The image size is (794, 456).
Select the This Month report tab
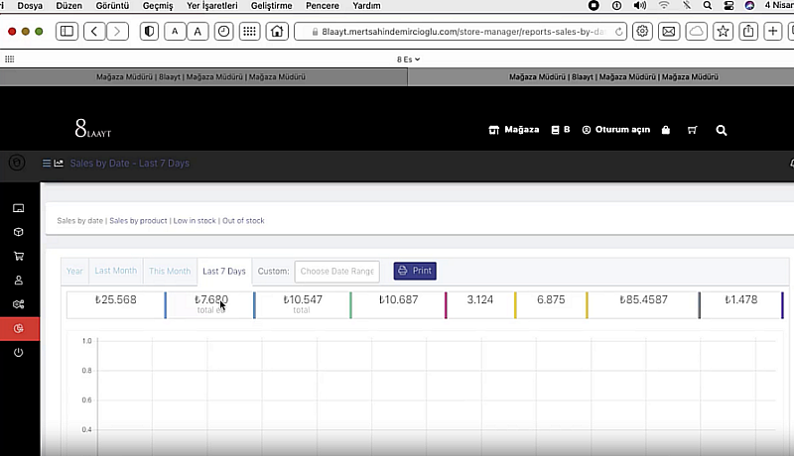[x=170, y=271]
